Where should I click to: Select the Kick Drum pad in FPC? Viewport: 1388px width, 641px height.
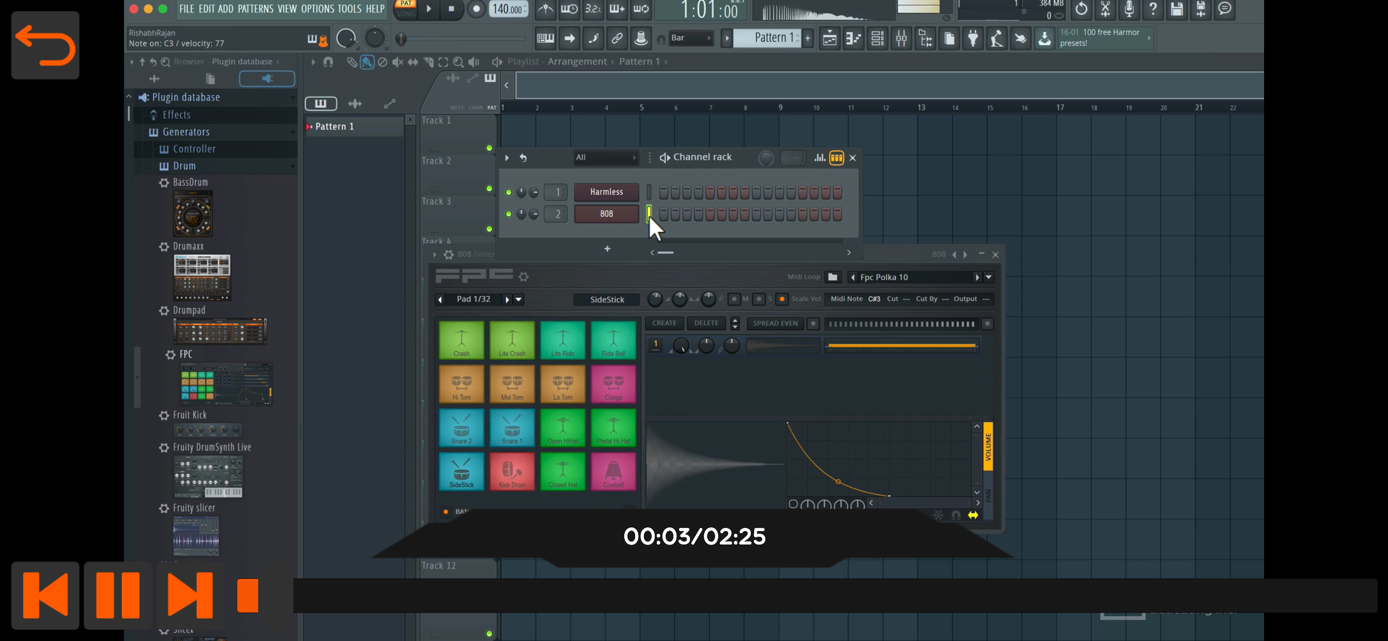pos(511,471)
